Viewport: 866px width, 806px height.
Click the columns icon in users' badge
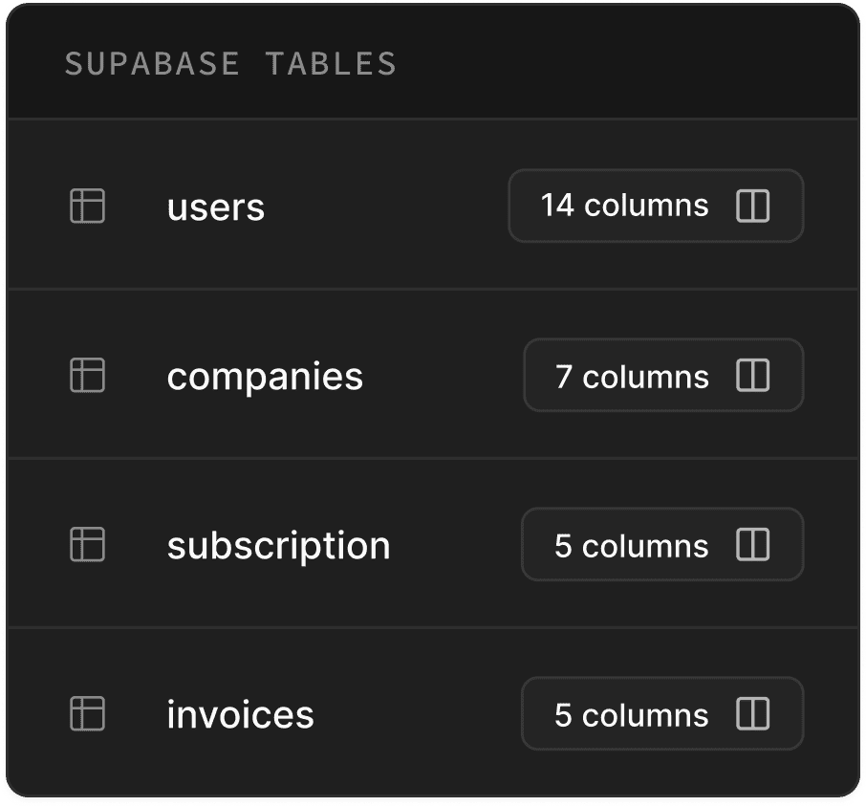click(753, 206)
